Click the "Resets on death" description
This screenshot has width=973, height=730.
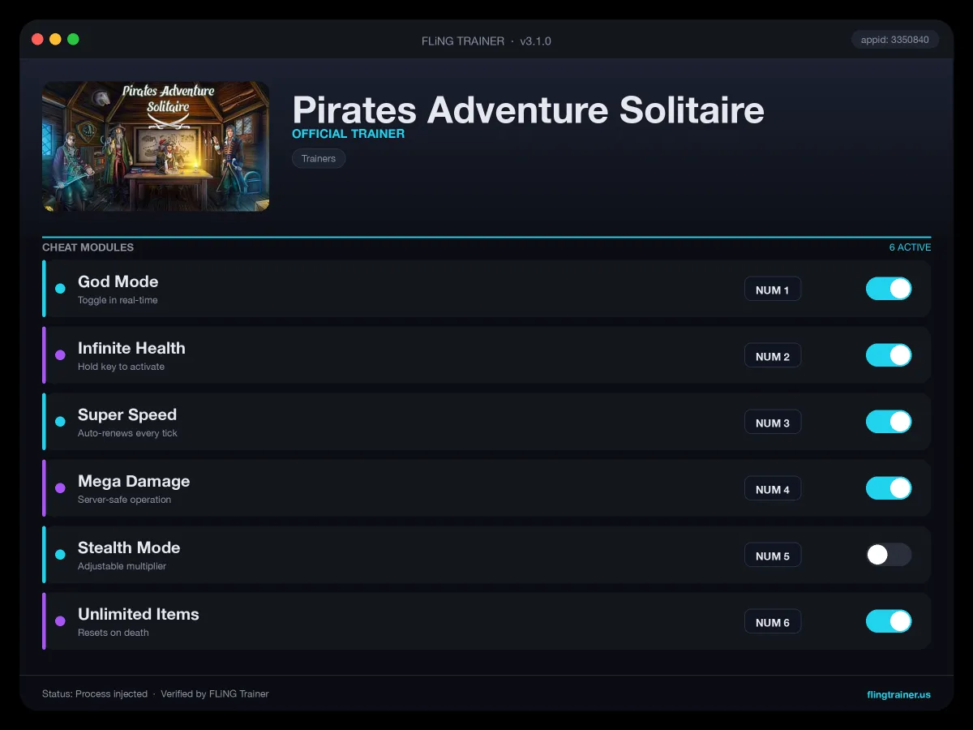pyautogui.click(x=114, y=633)
